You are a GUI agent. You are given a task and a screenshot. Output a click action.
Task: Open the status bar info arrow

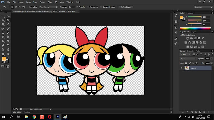50,109
